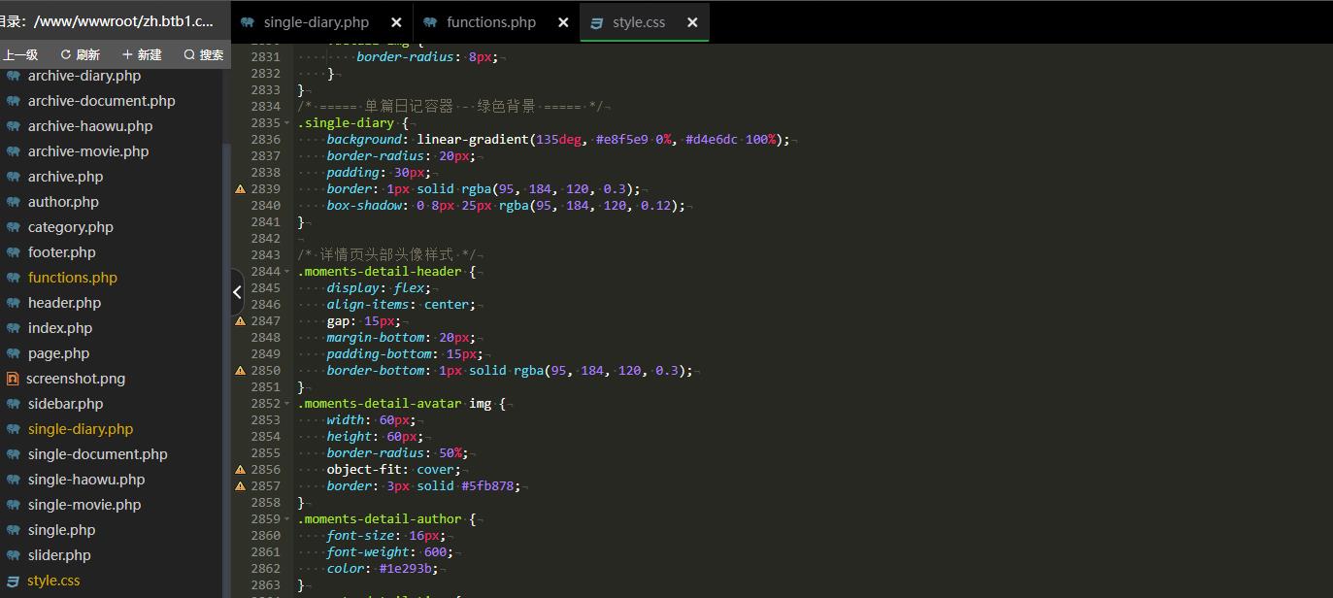Click warning icon on line 2839

240,189
